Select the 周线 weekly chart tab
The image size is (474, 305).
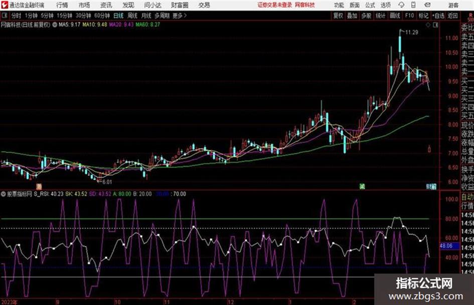tap(132, 16)
